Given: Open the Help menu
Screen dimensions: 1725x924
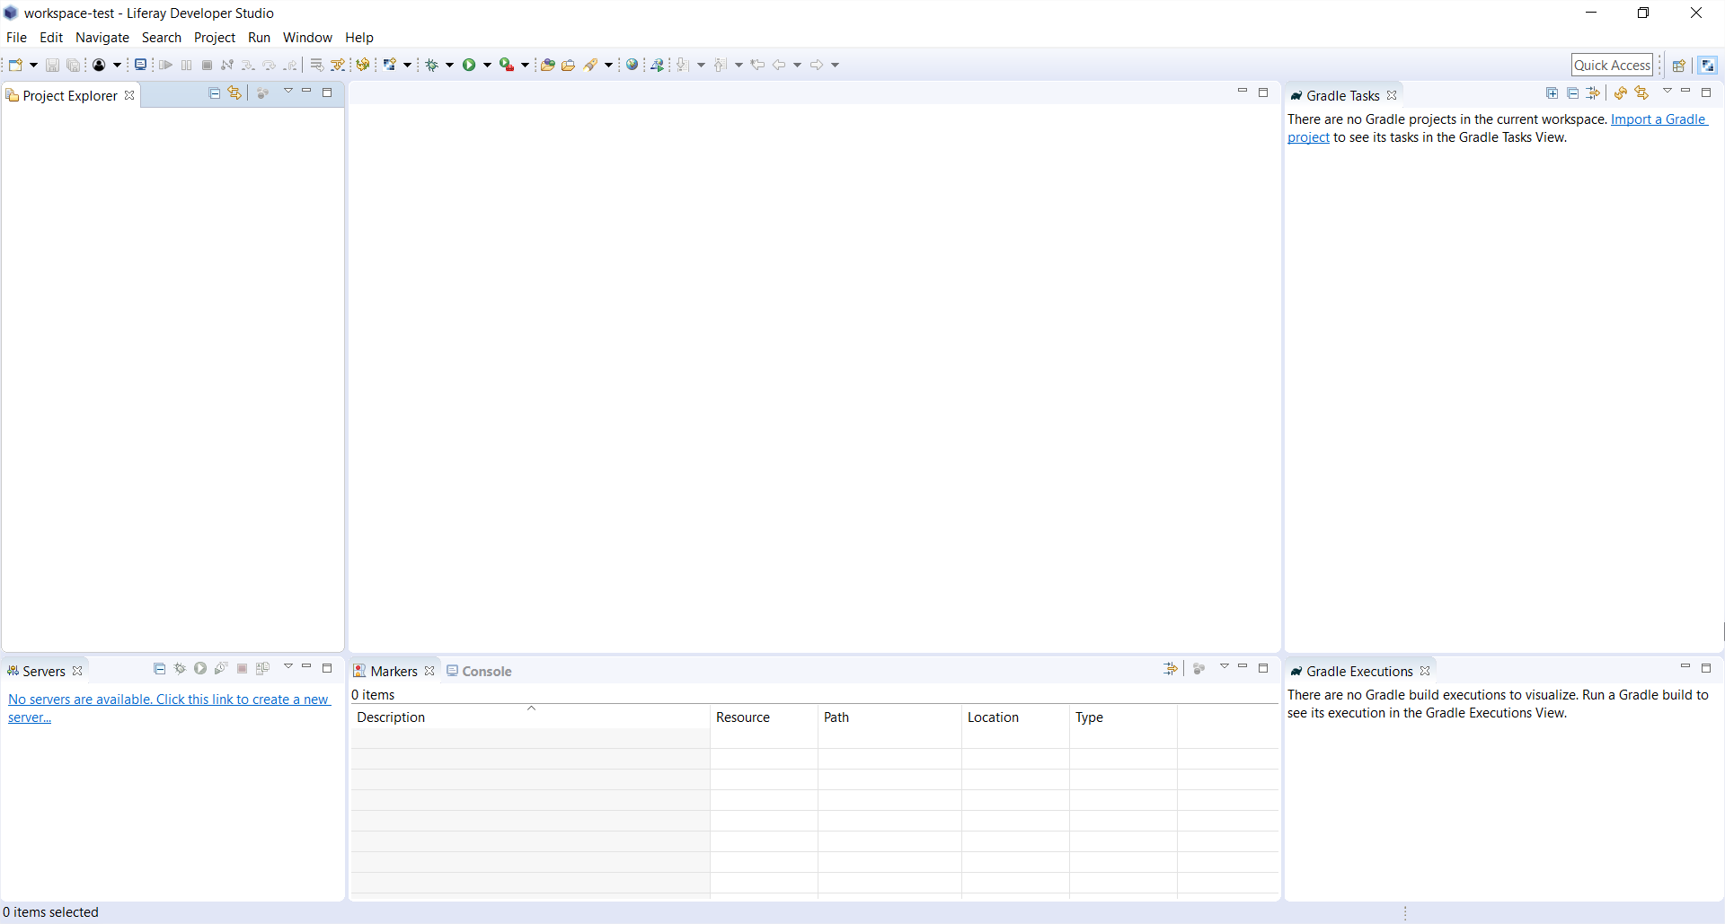Looking at the screenshot, I should click(x=359, y=38).
